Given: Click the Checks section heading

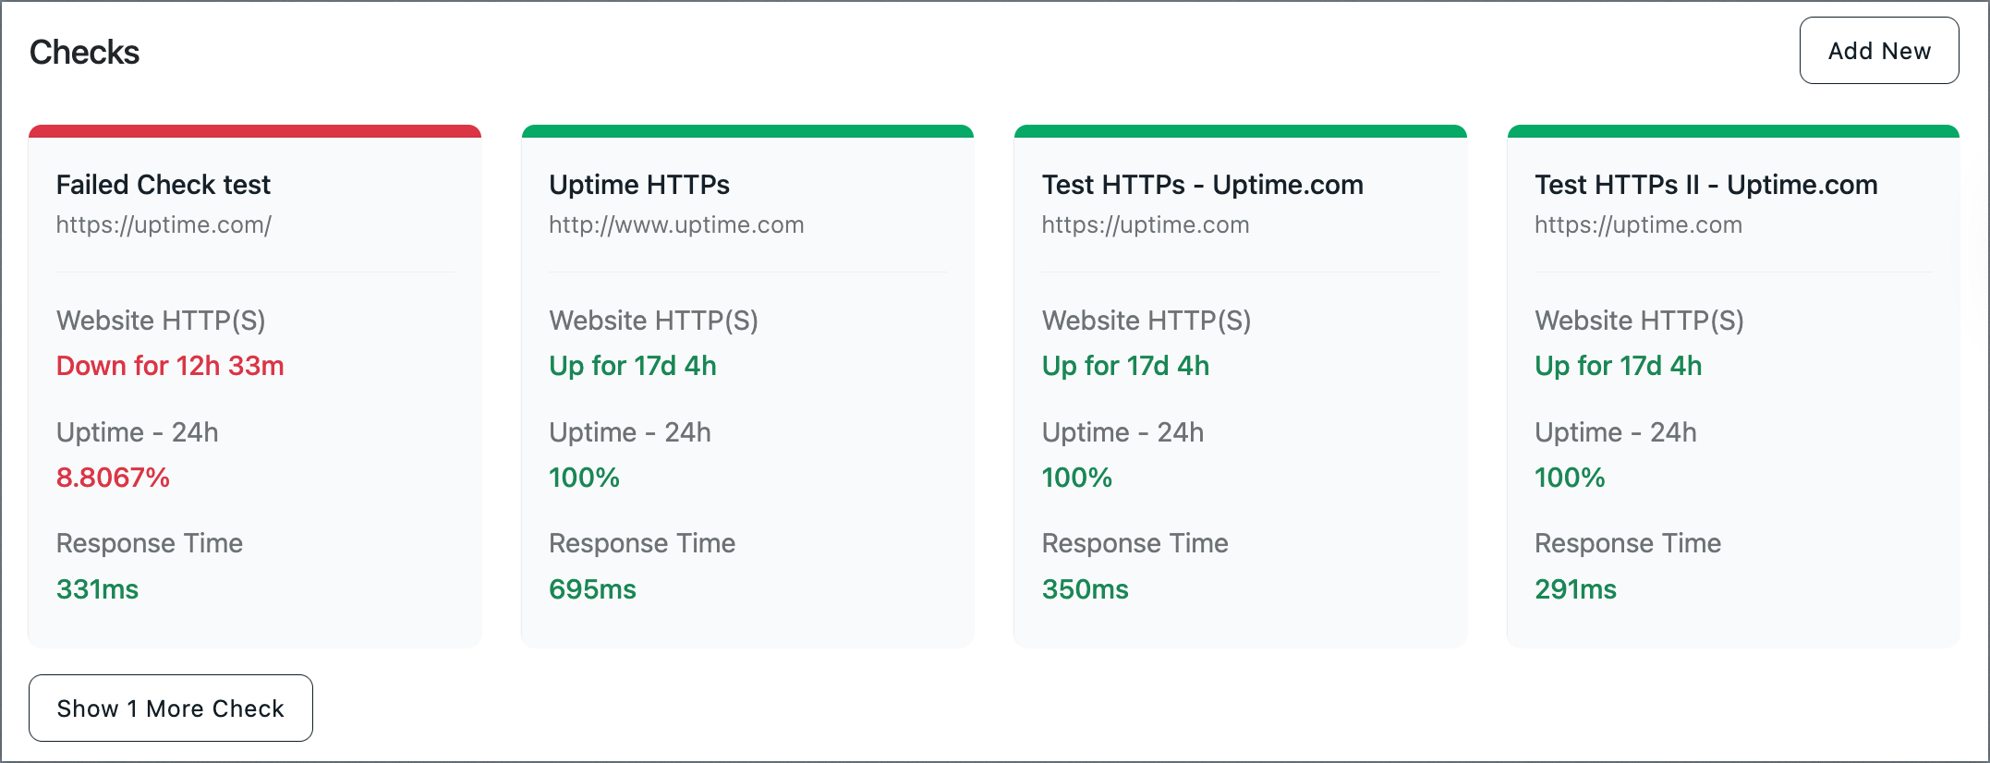Looking at the screenshot, I should pos(84,53).
